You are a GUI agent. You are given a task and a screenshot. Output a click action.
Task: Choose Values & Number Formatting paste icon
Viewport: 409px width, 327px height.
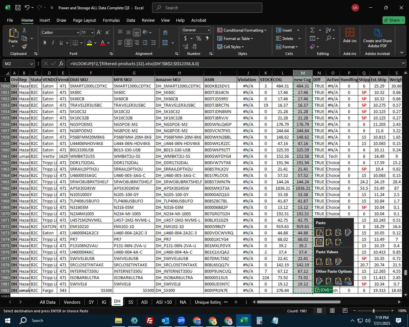tap(329, 262)
